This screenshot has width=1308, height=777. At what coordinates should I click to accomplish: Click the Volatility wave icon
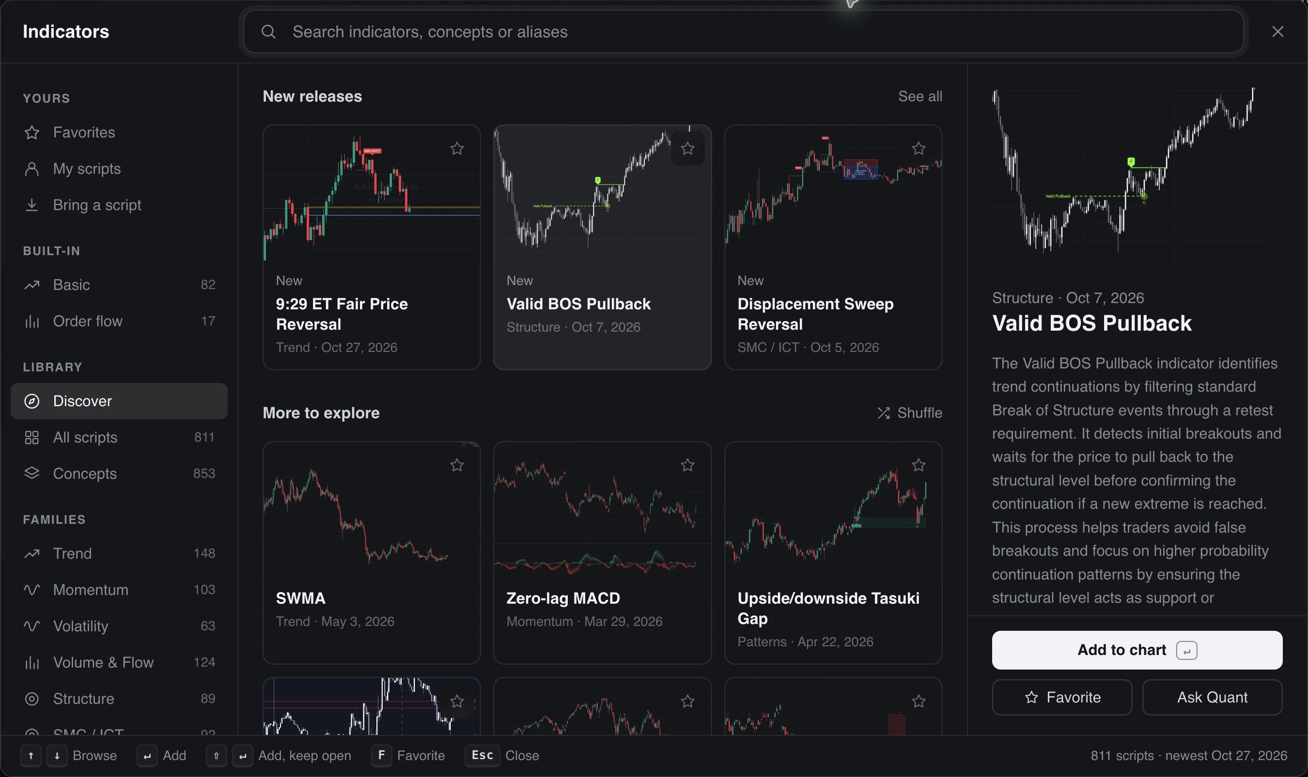[x=32, y=625]
